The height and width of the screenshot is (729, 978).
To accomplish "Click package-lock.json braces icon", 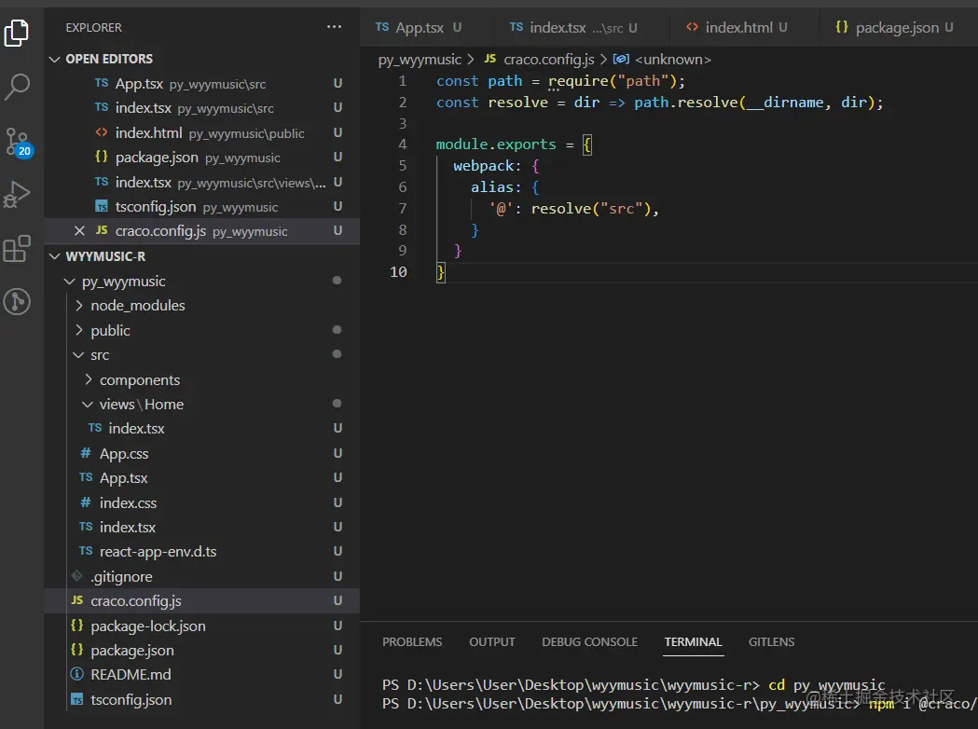I will pos(76,625).
